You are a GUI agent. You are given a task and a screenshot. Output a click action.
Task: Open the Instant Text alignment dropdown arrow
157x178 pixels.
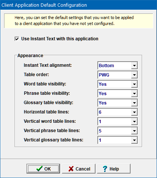point(134,65)
